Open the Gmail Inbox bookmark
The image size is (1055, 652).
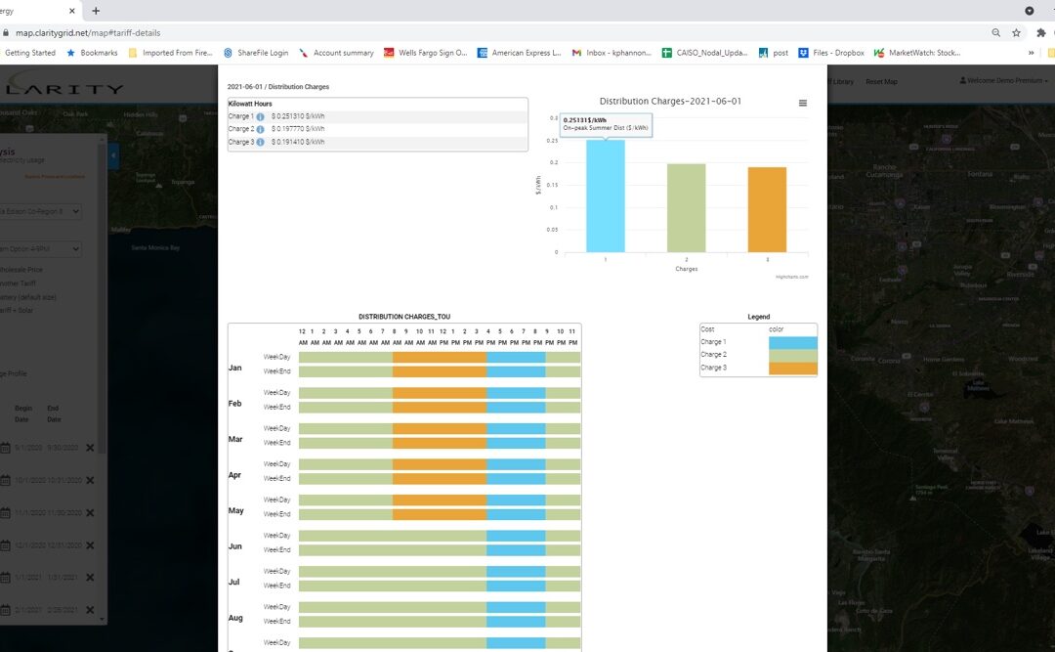pyautogui.click(x=612, y=53)
